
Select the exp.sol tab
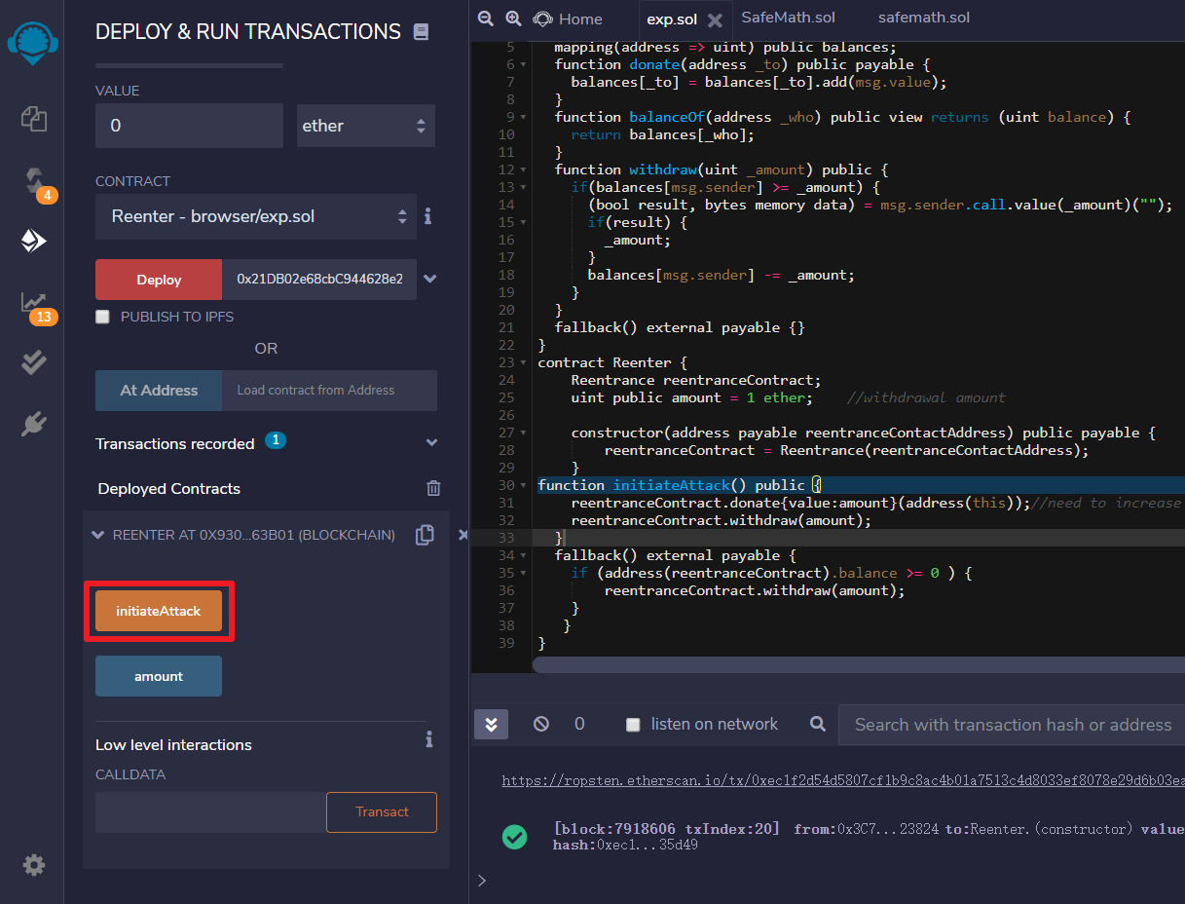(x=672, y=19)
